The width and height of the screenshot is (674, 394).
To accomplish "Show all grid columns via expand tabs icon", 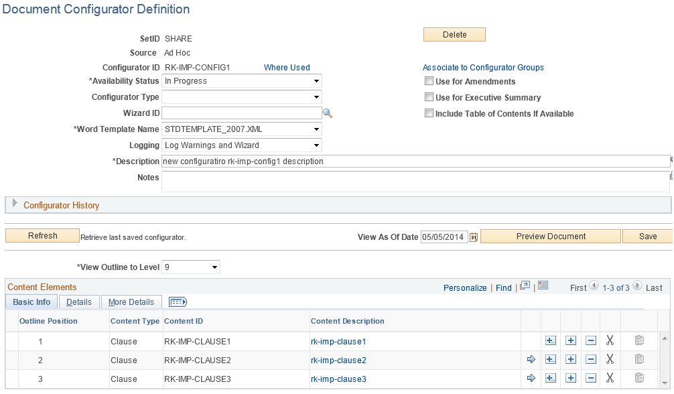I will click(x=178, y=302).
